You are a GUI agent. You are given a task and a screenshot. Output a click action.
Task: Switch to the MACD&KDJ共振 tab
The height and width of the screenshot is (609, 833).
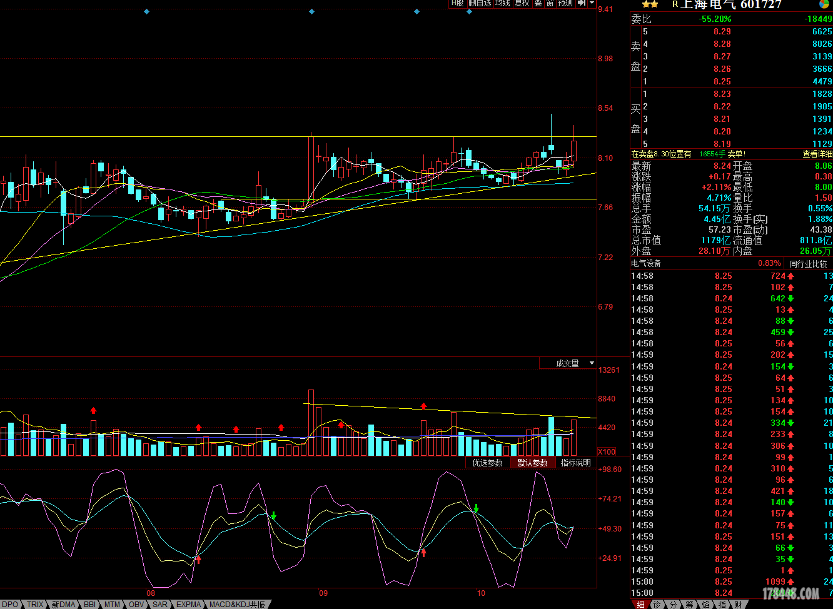click(x=237, y=605)
